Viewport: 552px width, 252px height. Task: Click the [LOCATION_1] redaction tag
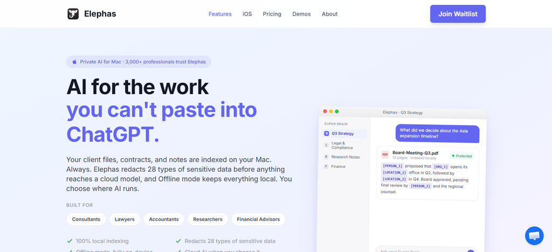(x=394, y=172)
